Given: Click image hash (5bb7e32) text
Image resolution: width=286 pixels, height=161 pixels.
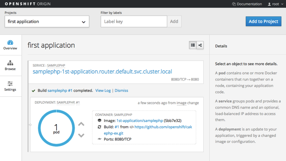Looking at the screenshot, I should point(172,121).
